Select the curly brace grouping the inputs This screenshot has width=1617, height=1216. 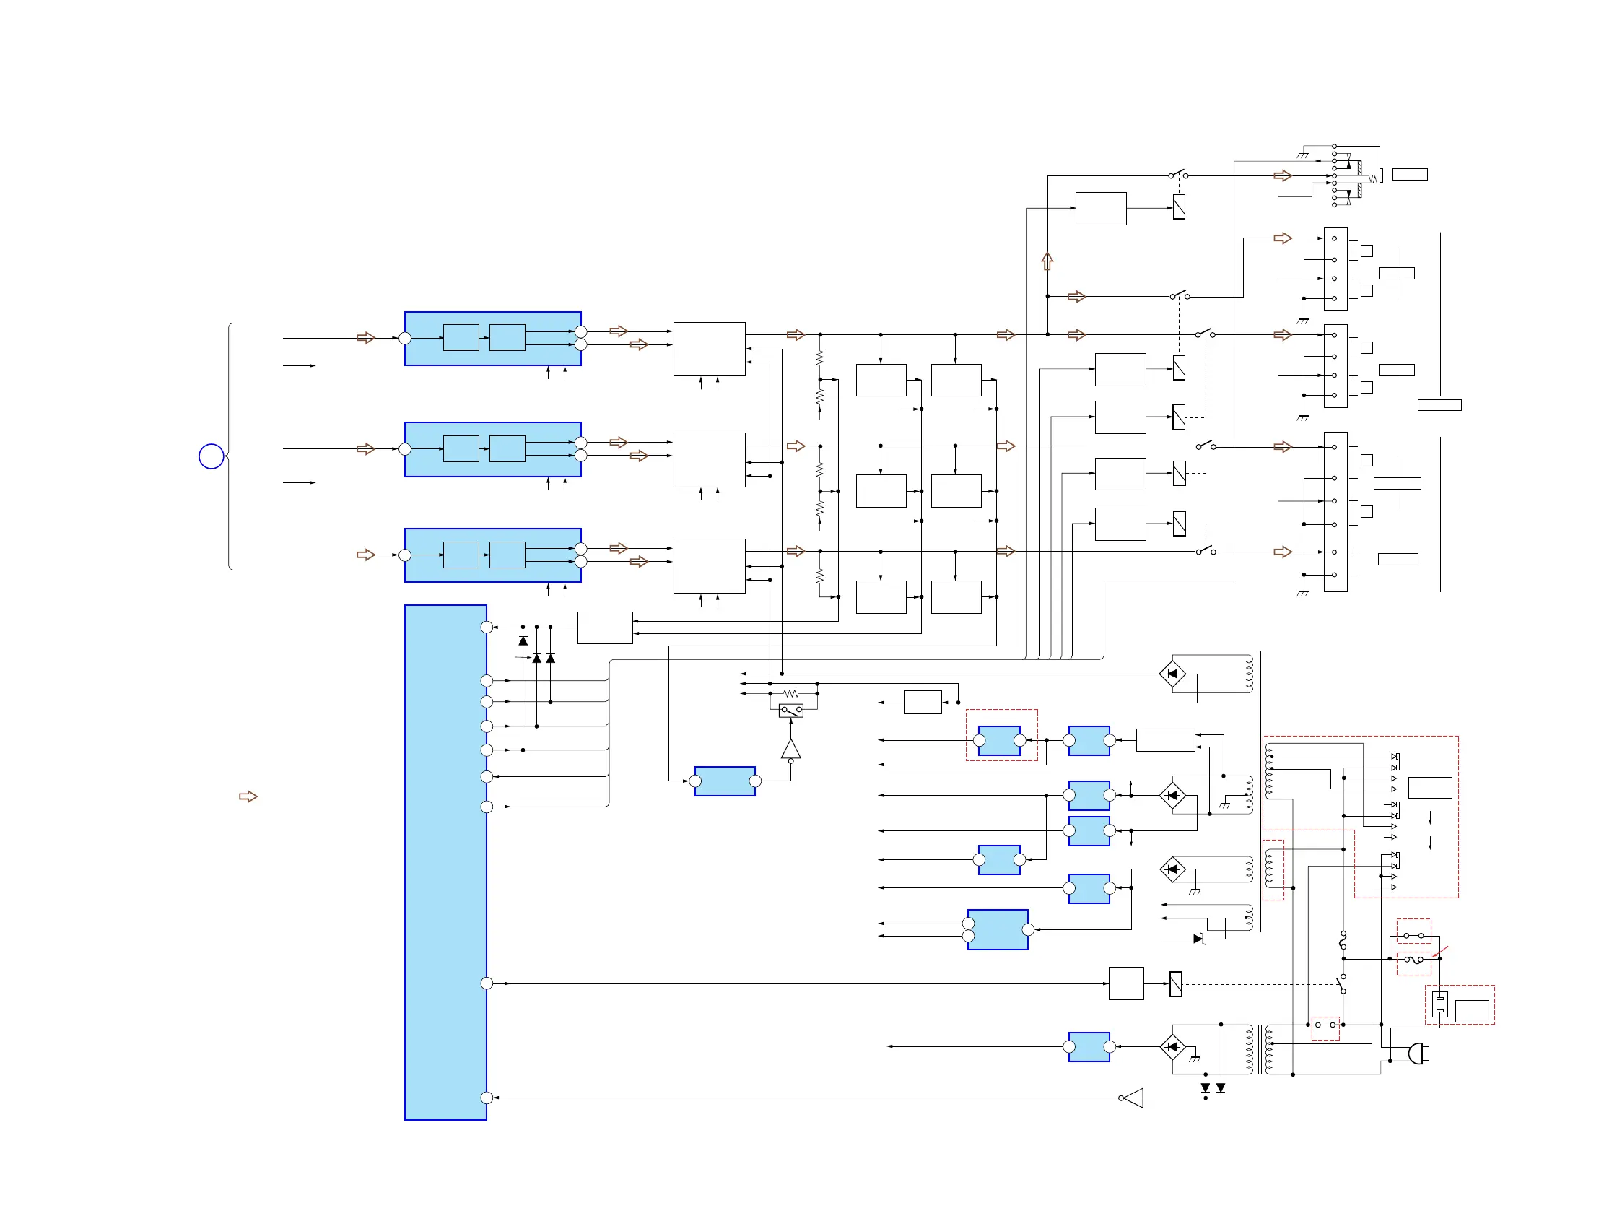pyautogui.click(x=229, y=446)
